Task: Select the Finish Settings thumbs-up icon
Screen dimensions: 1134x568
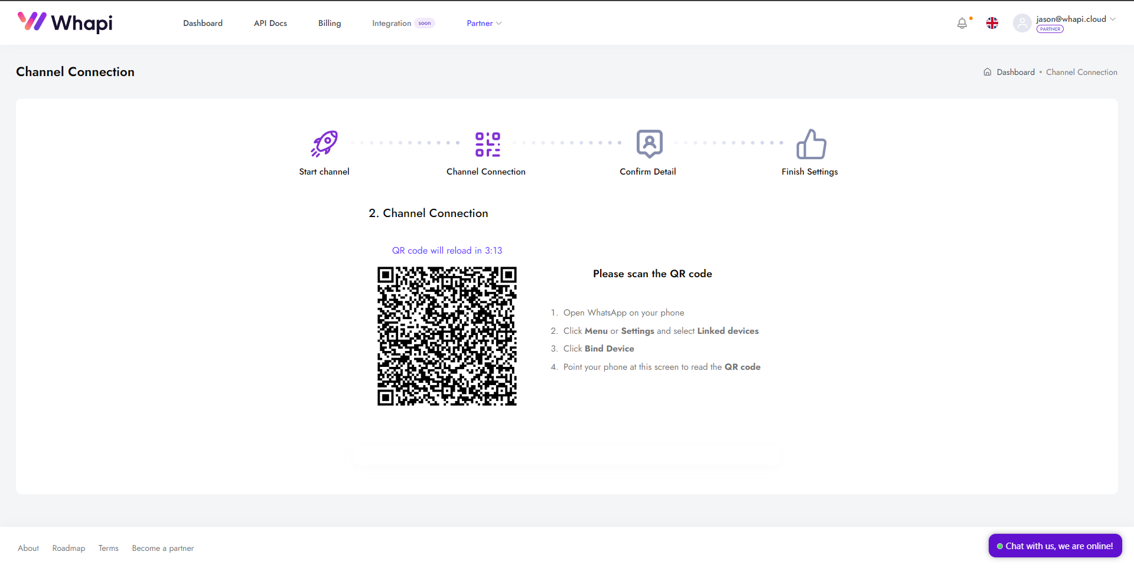Action: pos(811,144)
